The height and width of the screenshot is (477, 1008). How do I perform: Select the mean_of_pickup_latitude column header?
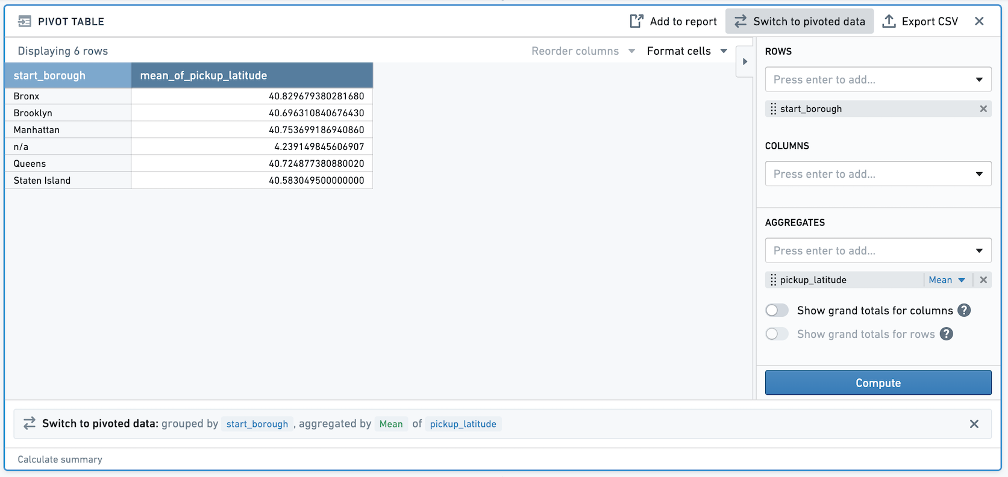click(252, 75)
